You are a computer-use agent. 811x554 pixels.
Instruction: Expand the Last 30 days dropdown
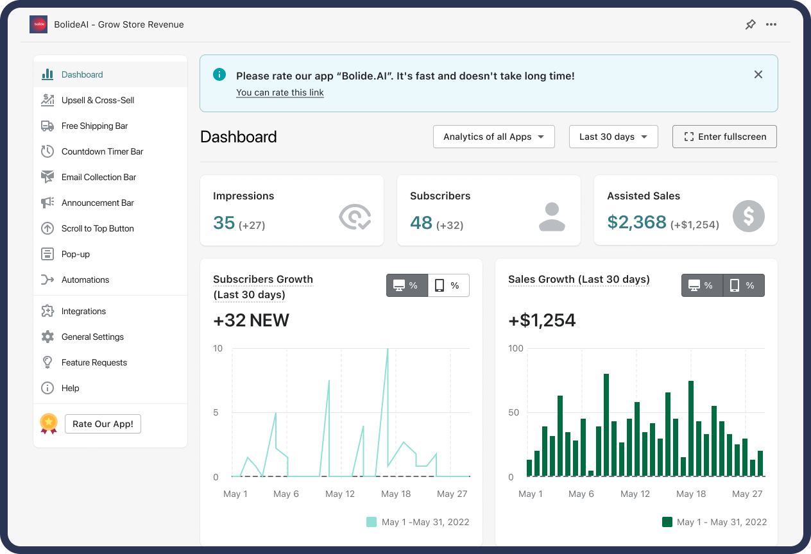tap(613, 137)
